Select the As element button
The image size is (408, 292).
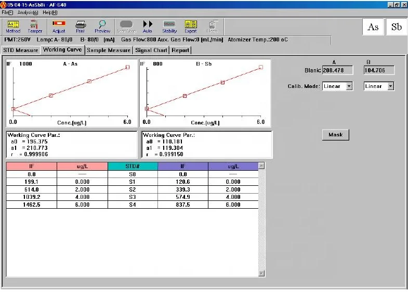[373, 27]
